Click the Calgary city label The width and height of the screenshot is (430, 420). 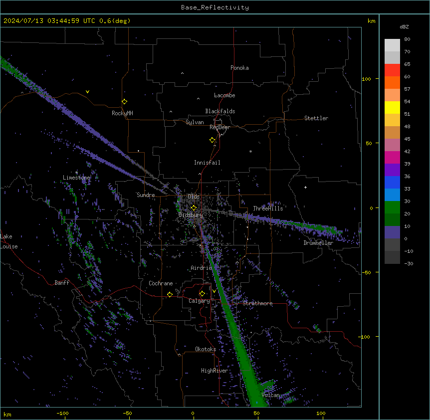click(x=199, y=301)
